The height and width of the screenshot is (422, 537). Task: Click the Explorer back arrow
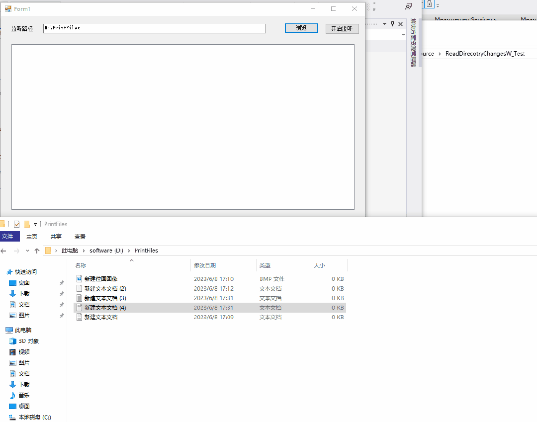pos(4,251)
